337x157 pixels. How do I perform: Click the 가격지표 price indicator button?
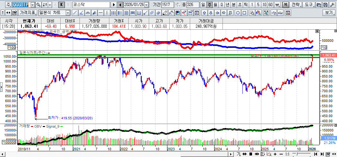click(x=27, y=13)
